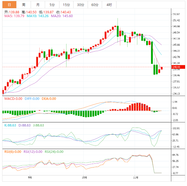Click the 141.34 price axis label

176,63
